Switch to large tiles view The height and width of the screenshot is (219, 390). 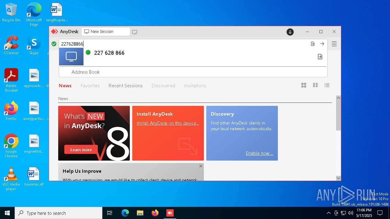pos(304,85)
